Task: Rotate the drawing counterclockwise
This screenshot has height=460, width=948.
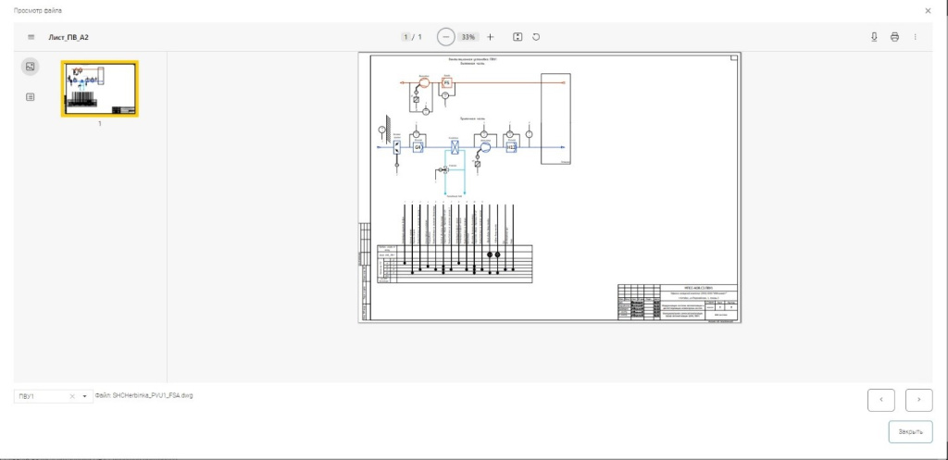Action: pyautogui.click(x=536, y=37)
